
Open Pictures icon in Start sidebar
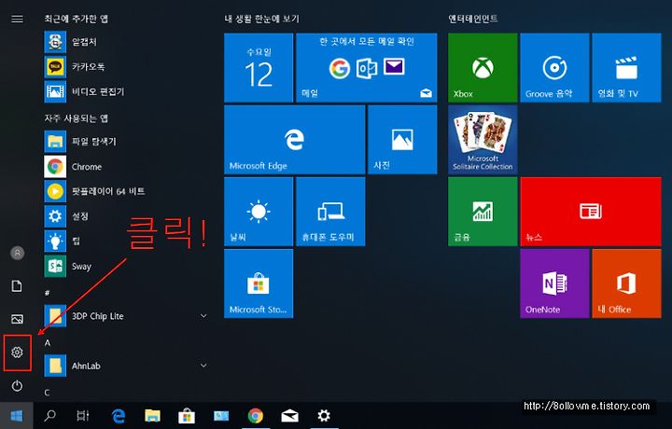17,319
